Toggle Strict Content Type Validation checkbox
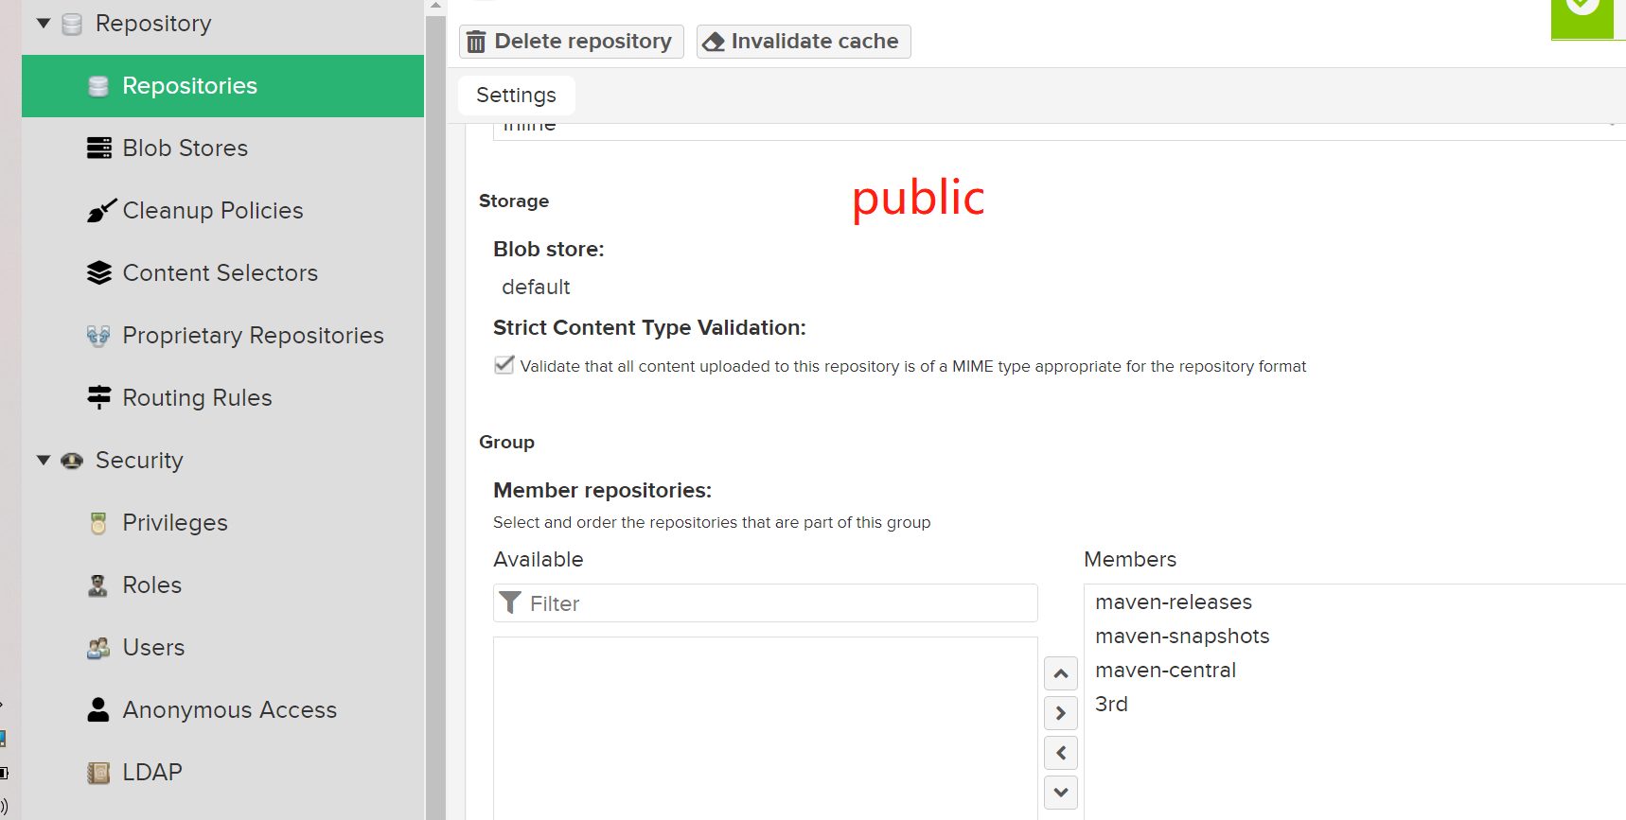The height and width of the screenshot is (820, 1626). point(504,365)
